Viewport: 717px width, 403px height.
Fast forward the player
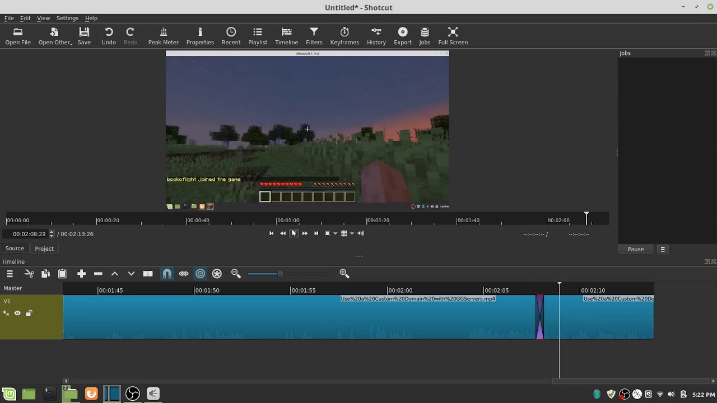(x=305, y=233)
